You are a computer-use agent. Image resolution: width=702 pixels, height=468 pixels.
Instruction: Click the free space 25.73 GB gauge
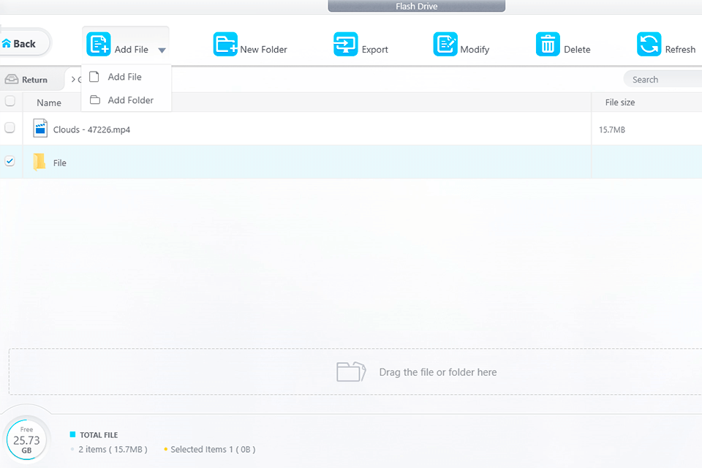coord(26,439)
